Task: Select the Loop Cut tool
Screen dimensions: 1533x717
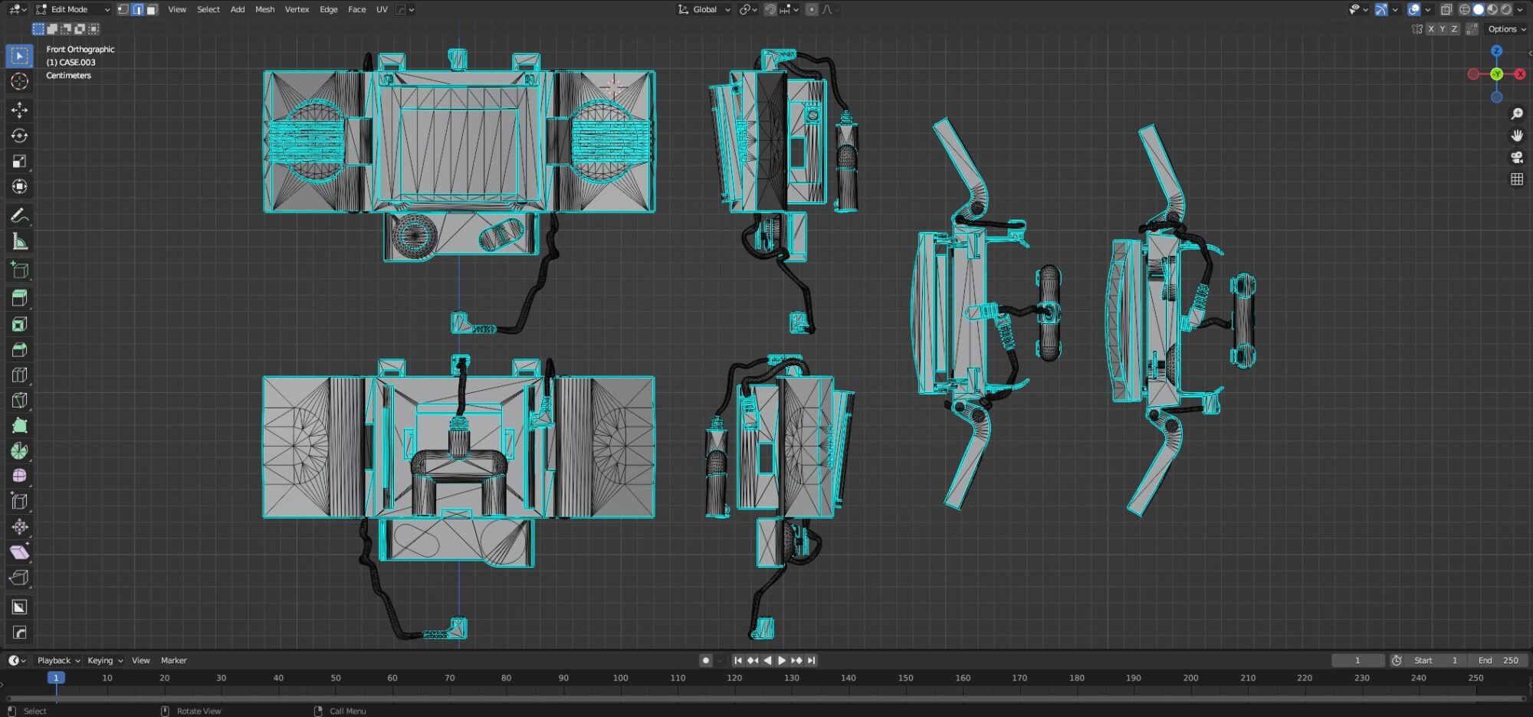Action: (20, 375)
